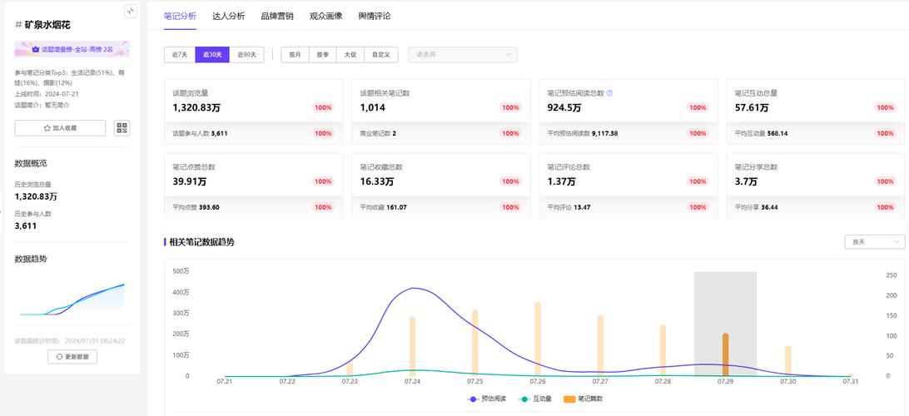Click the refresh icon in 更新数据

click(59, 357)
